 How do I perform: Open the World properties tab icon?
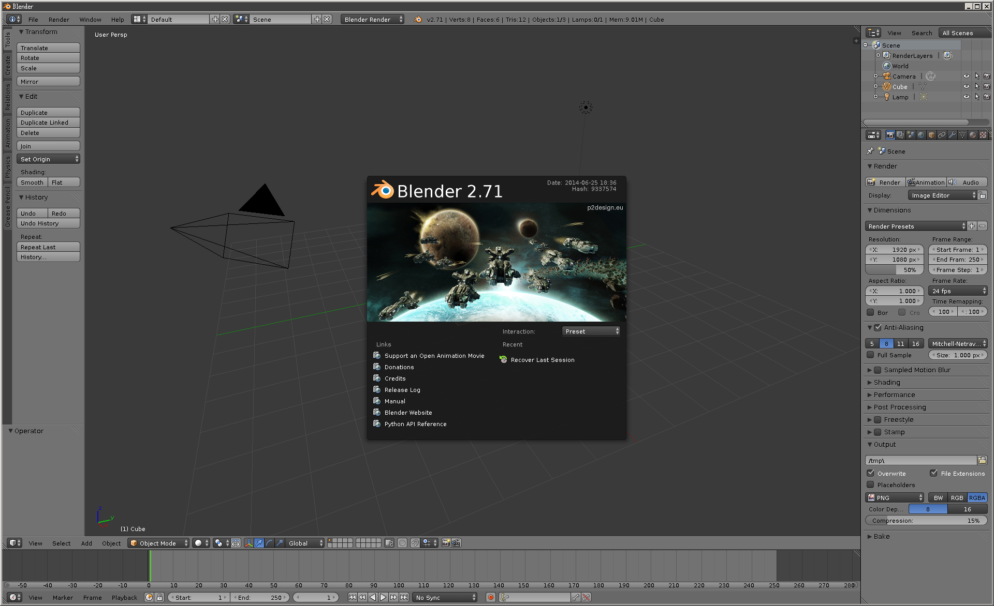pyautogui.click(x=921, y=135)
